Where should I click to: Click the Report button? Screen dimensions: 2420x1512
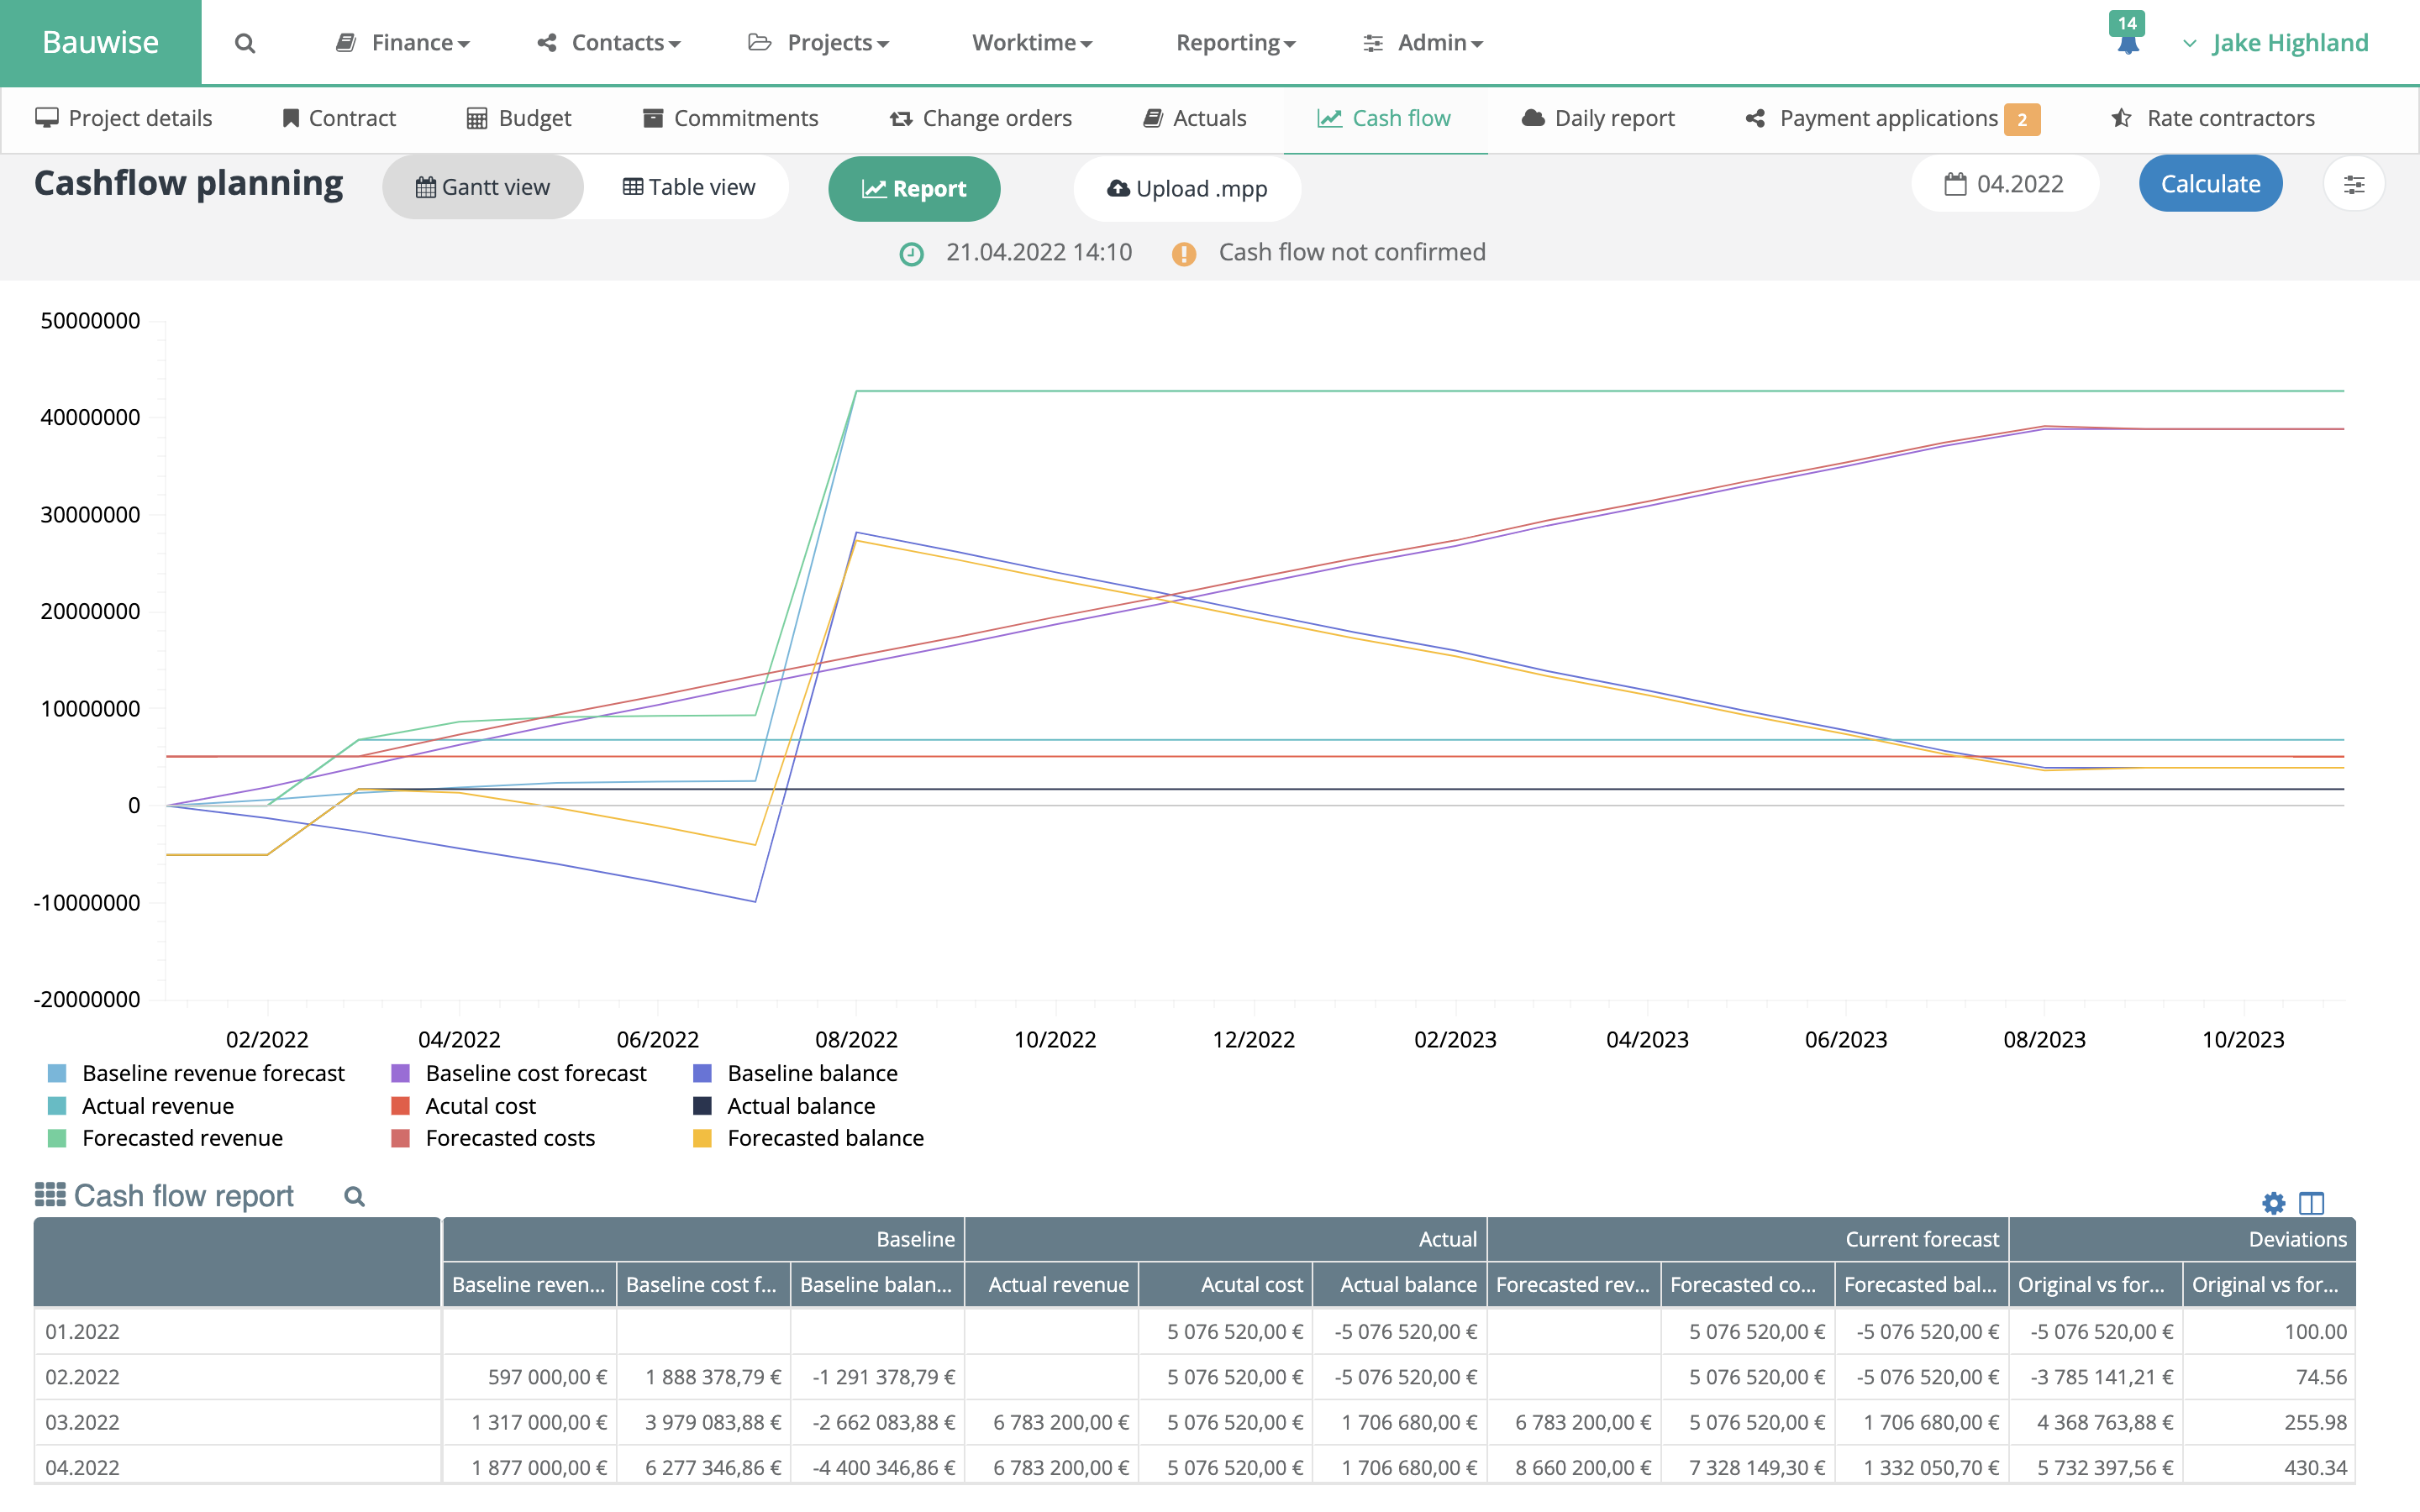pyautogui.click(x=913, y=188)
